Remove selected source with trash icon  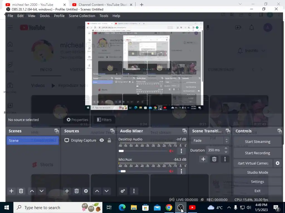click(x=77, y=191)
